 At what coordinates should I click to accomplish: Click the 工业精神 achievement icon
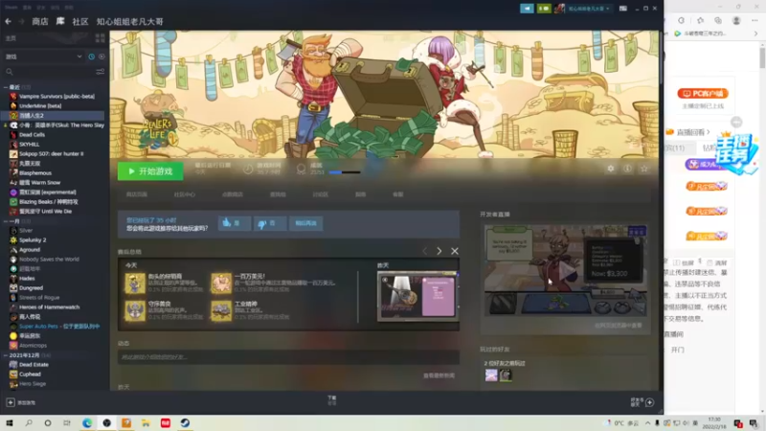tap(221, 310)
